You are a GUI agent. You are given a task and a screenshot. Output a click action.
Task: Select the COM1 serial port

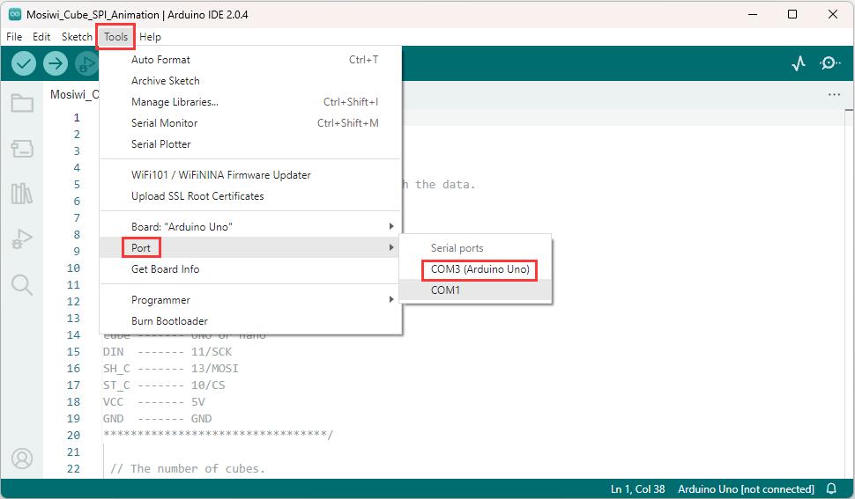pos(475,290)
